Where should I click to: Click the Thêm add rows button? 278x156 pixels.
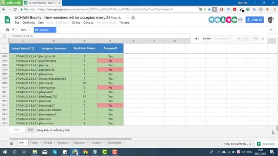(17, 130)
